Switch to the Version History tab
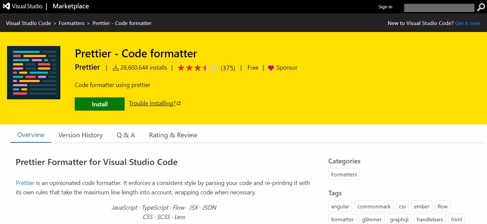 point(80,135)
